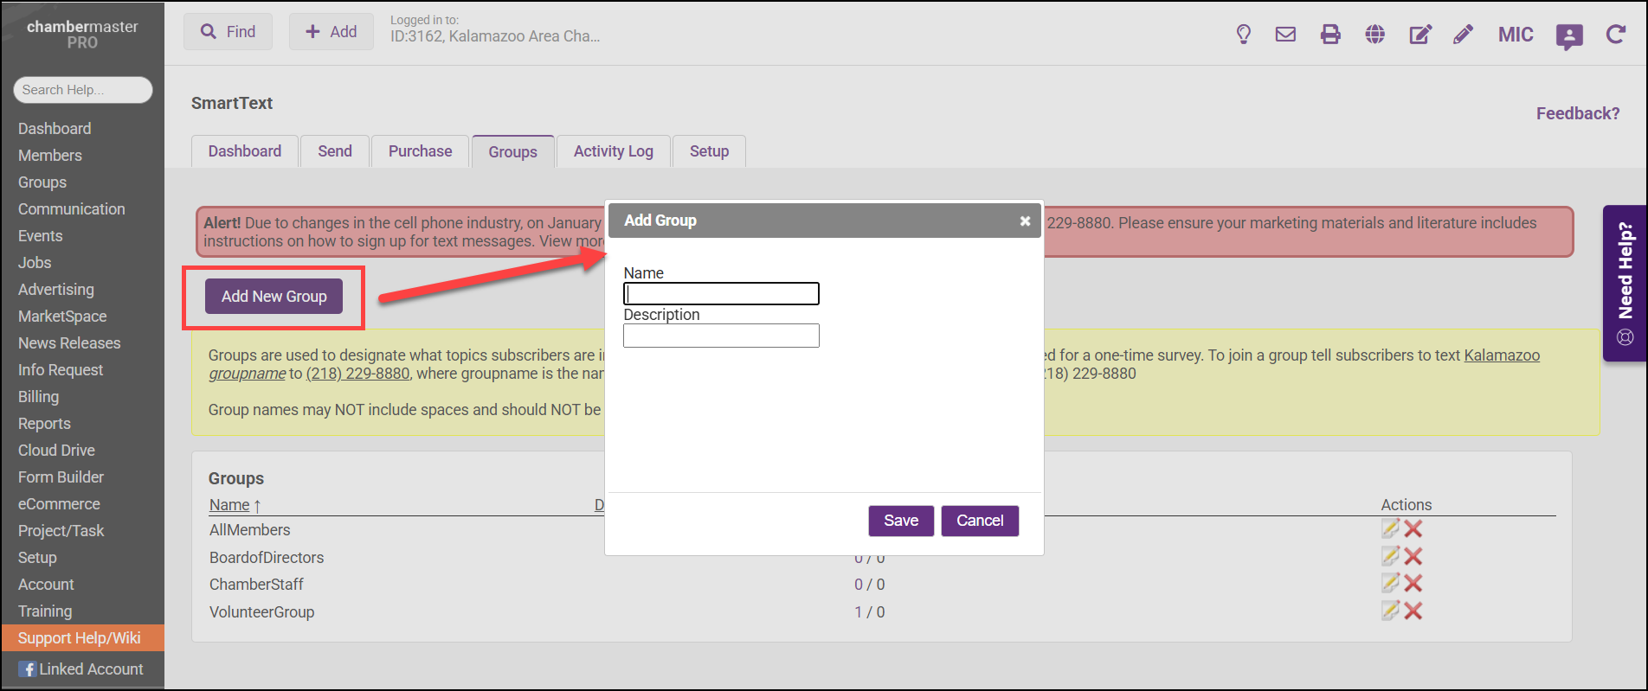Close the Add Group dialog

[x=1025, y=221]
